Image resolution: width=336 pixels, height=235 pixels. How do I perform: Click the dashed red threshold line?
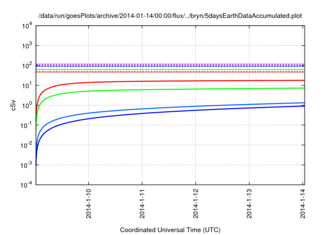tap(170, 72)
